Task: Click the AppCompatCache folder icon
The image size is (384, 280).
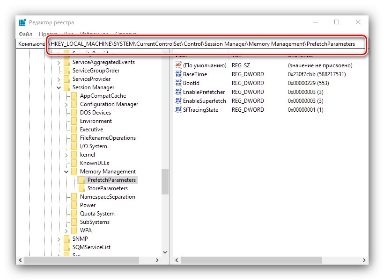Action: [x=74, y=96]
